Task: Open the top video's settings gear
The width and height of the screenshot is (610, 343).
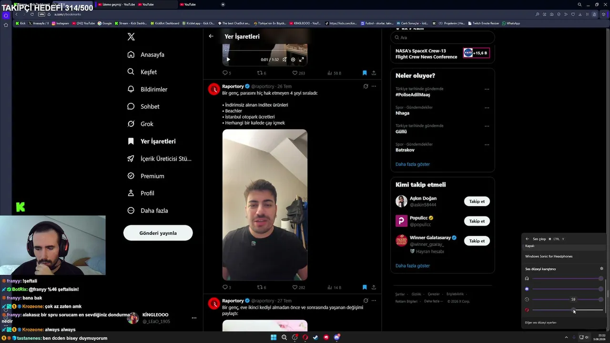Action: point(293,60)
